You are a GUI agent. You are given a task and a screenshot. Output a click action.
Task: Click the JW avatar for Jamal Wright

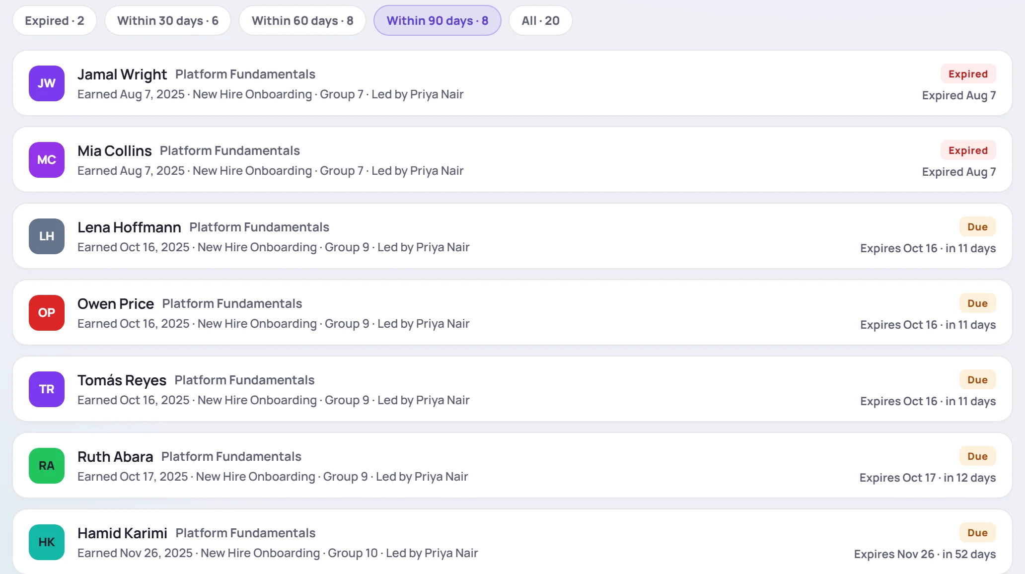[47, 83]
